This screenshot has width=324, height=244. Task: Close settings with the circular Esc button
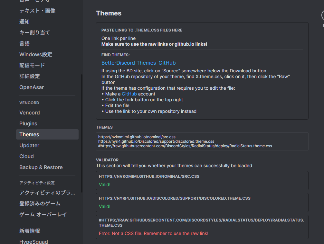(323, 14)
